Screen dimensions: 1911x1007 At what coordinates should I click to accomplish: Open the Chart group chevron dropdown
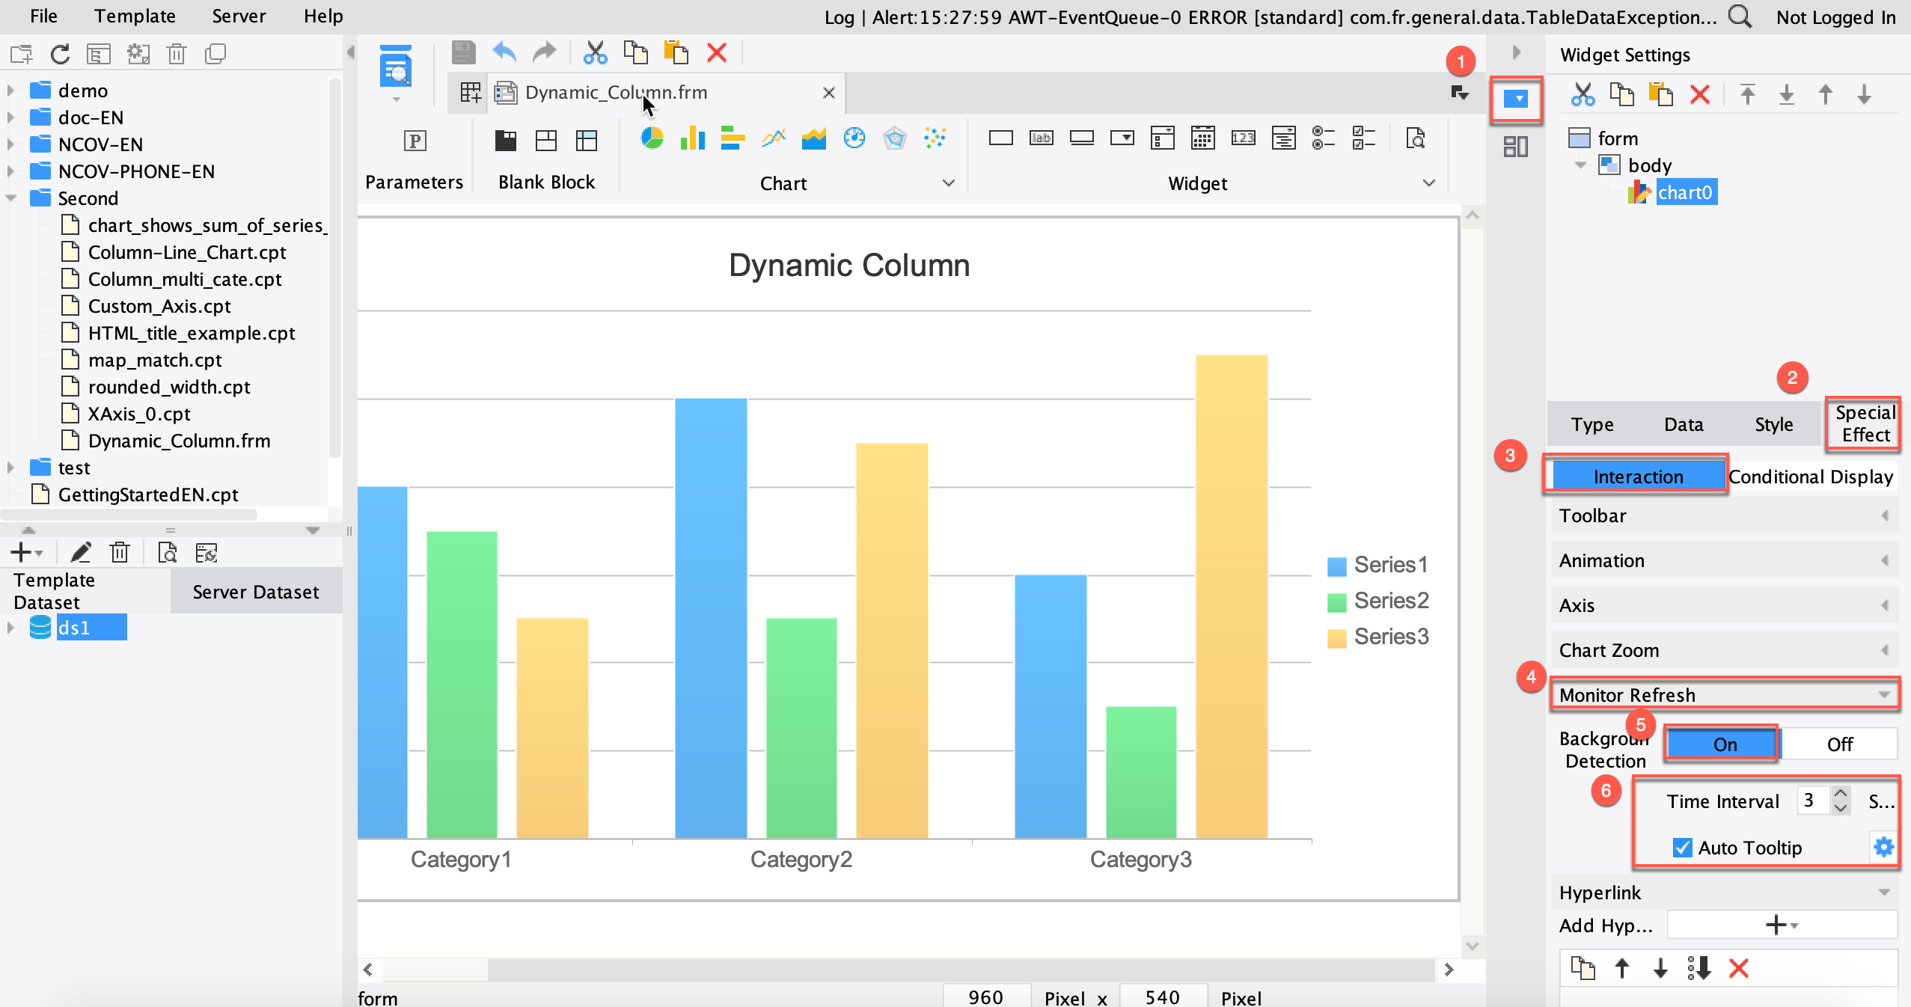948,183
